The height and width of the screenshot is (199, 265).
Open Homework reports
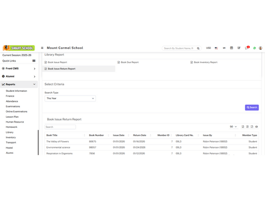click(12, 127)
